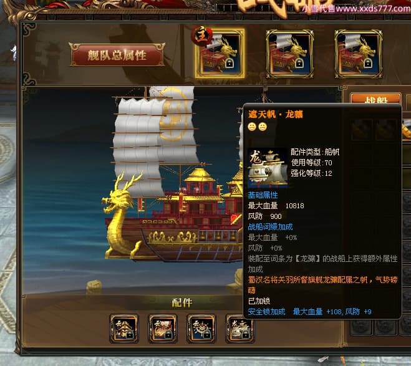
Task: Select the third warship thumbnail
Action: click(359, 54)
